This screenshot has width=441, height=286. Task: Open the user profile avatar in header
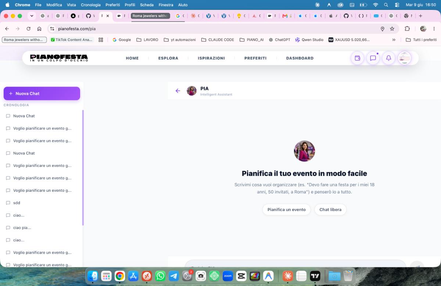pyautogui.click(x=405, y=58)
